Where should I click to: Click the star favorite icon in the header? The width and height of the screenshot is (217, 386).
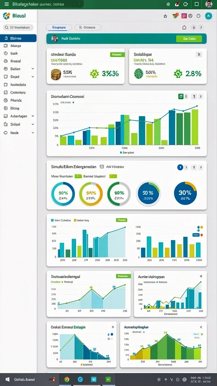tap(165, 16)
